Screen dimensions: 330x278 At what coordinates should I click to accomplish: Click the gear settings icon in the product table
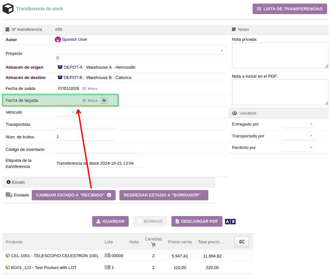pyautogui.click(x=241, y=242)
